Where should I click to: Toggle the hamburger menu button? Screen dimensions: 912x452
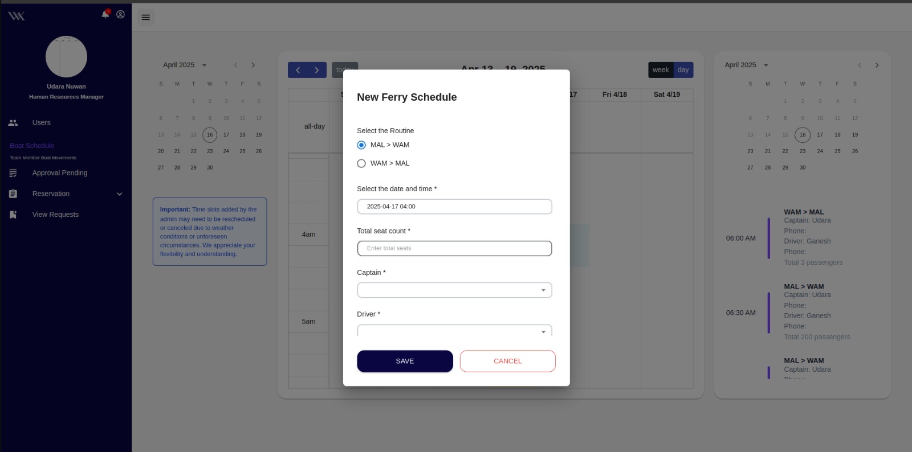[146, 18]
